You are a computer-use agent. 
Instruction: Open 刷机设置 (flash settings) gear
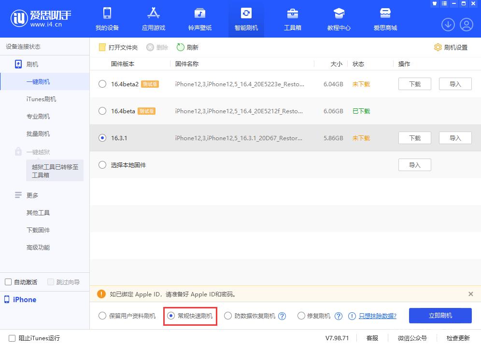click(x=453, y=47)
